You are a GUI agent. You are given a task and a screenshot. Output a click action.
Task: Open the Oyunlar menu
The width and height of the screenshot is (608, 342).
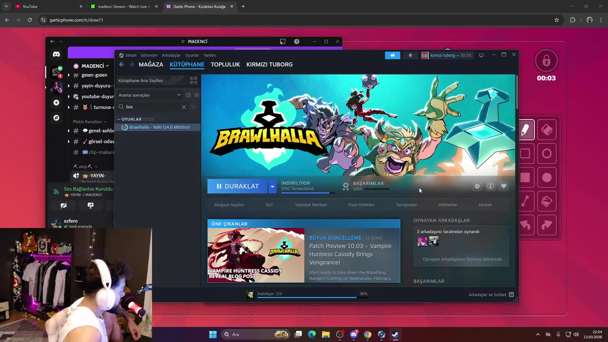(x=192, y=55)
